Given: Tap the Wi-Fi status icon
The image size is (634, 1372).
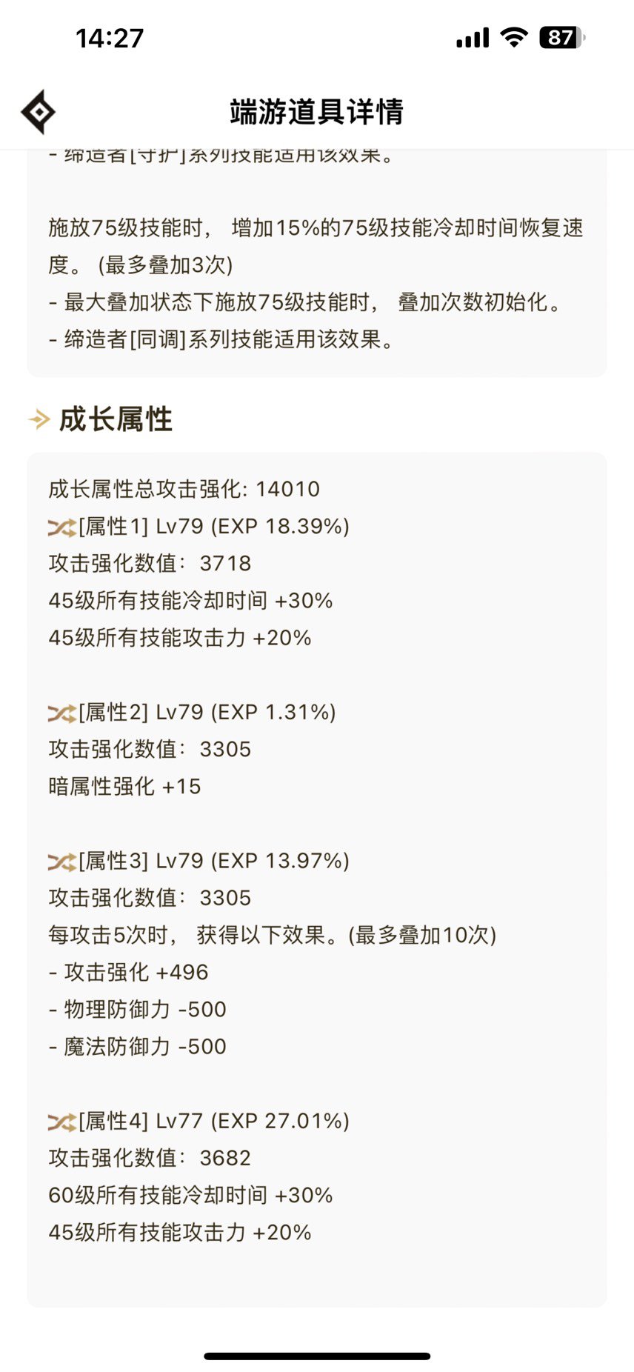Looking at the screenshot, I should coord(513,37).
